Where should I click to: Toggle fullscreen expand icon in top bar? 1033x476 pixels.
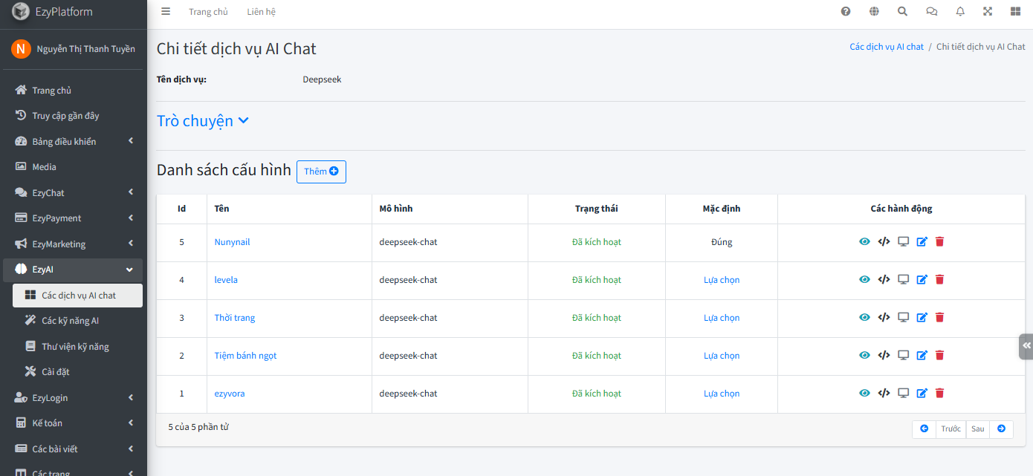(x=988, y=11)
